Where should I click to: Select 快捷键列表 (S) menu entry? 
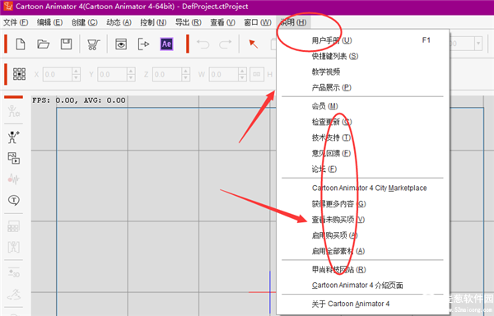[x=362, y=56]
